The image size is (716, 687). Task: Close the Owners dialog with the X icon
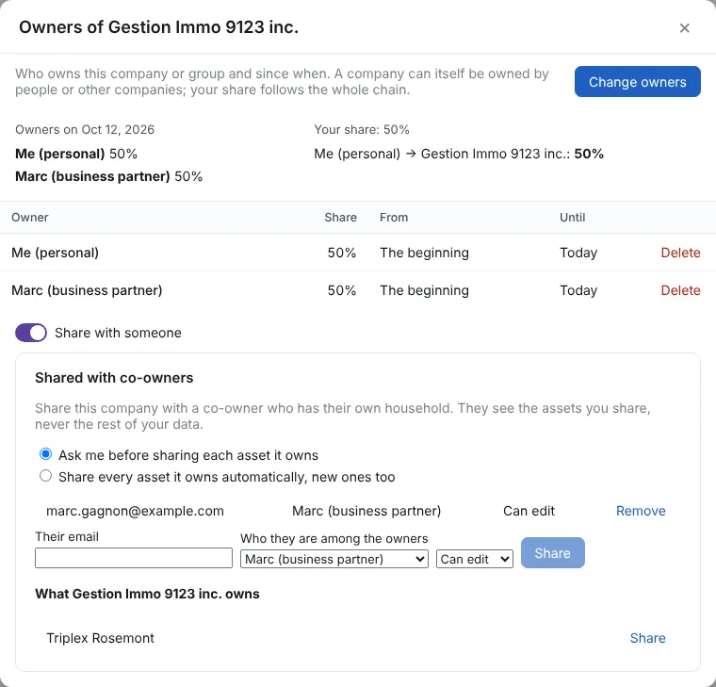pyautogui.click(x=684, y=28)
